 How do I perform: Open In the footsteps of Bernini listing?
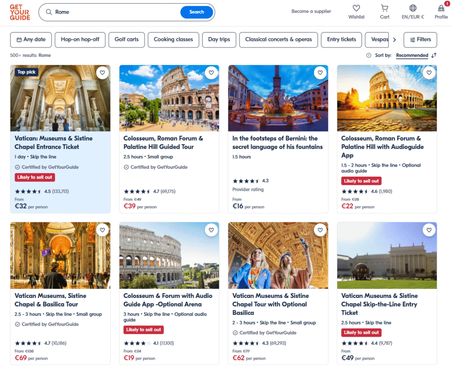[x=277, y=143]
